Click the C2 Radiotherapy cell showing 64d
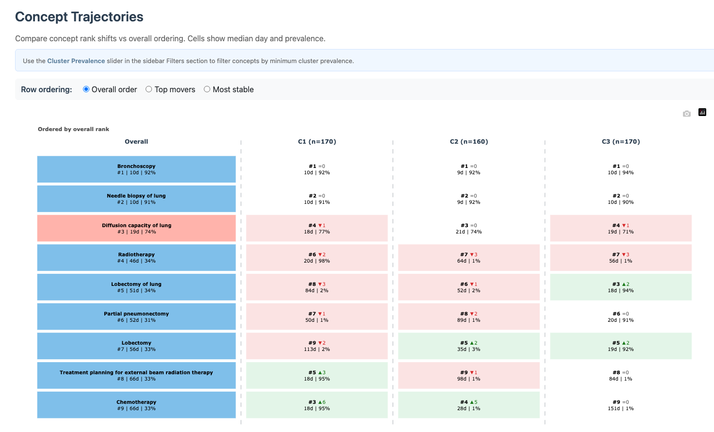Viewport: 714px width, 432px height. click(469, 258)
